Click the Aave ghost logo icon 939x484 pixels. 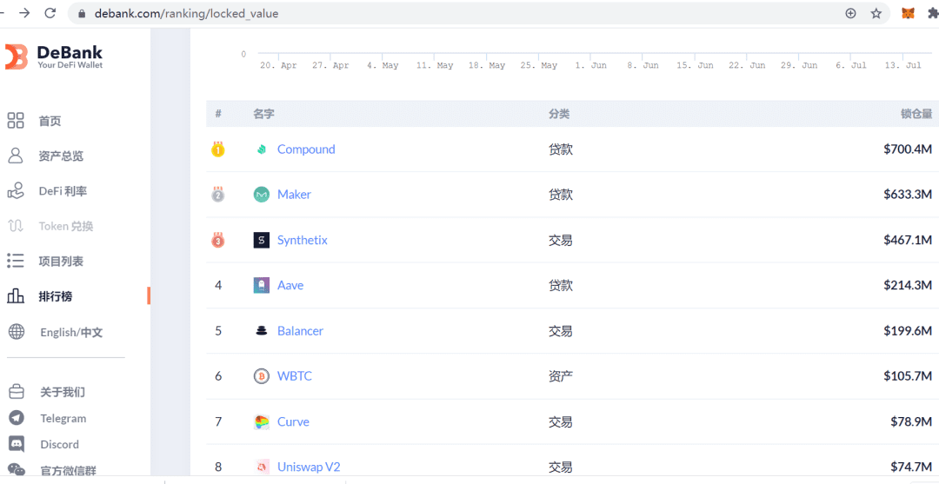point(261,285)
